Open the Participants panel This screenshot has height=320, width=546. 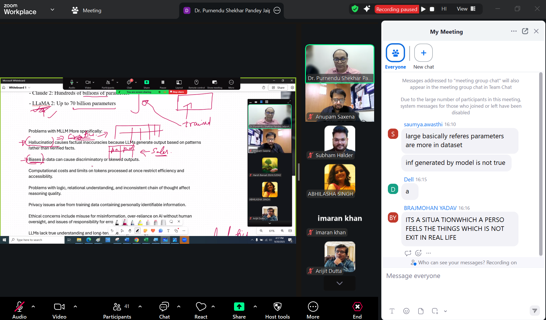[x=117, y=310]
